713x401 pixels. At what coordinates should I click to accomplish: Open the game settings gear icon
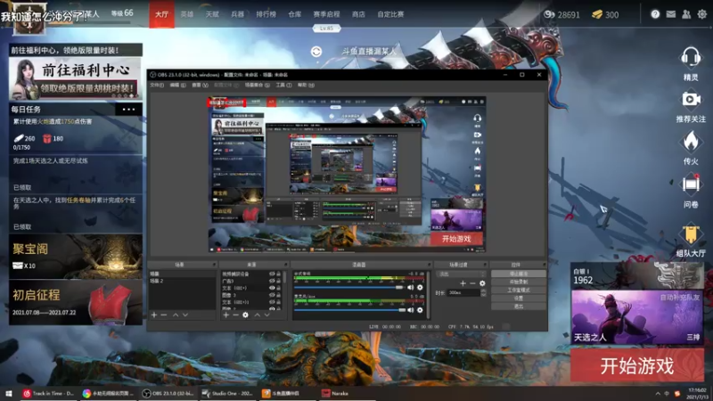pyautogui.click(x=702, y=14)
